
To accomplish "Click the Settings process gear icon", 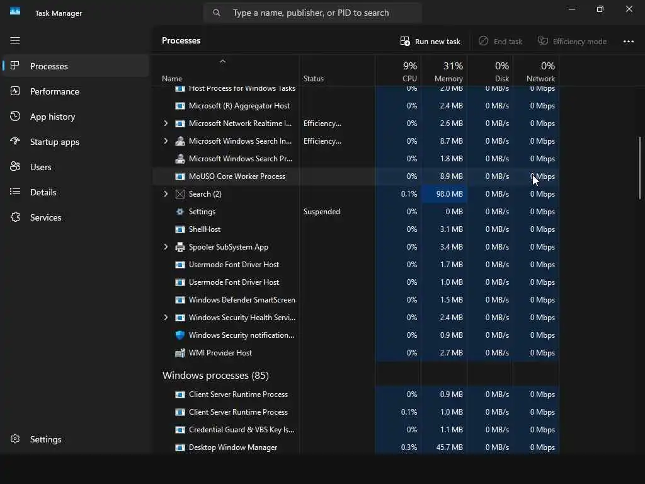I will (180, 212).
